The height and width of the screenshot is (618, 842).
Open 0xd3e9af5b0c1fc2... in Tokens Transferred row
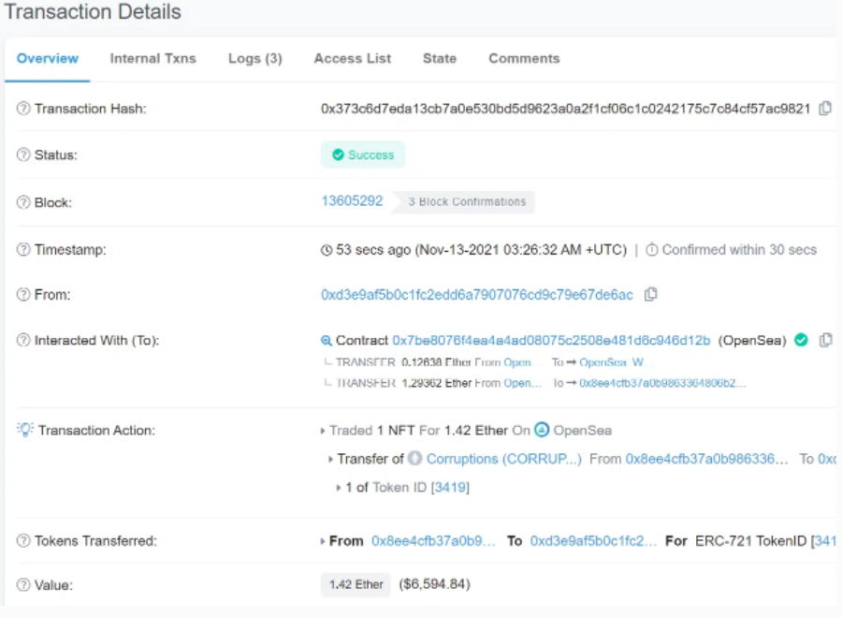point(593,540)
